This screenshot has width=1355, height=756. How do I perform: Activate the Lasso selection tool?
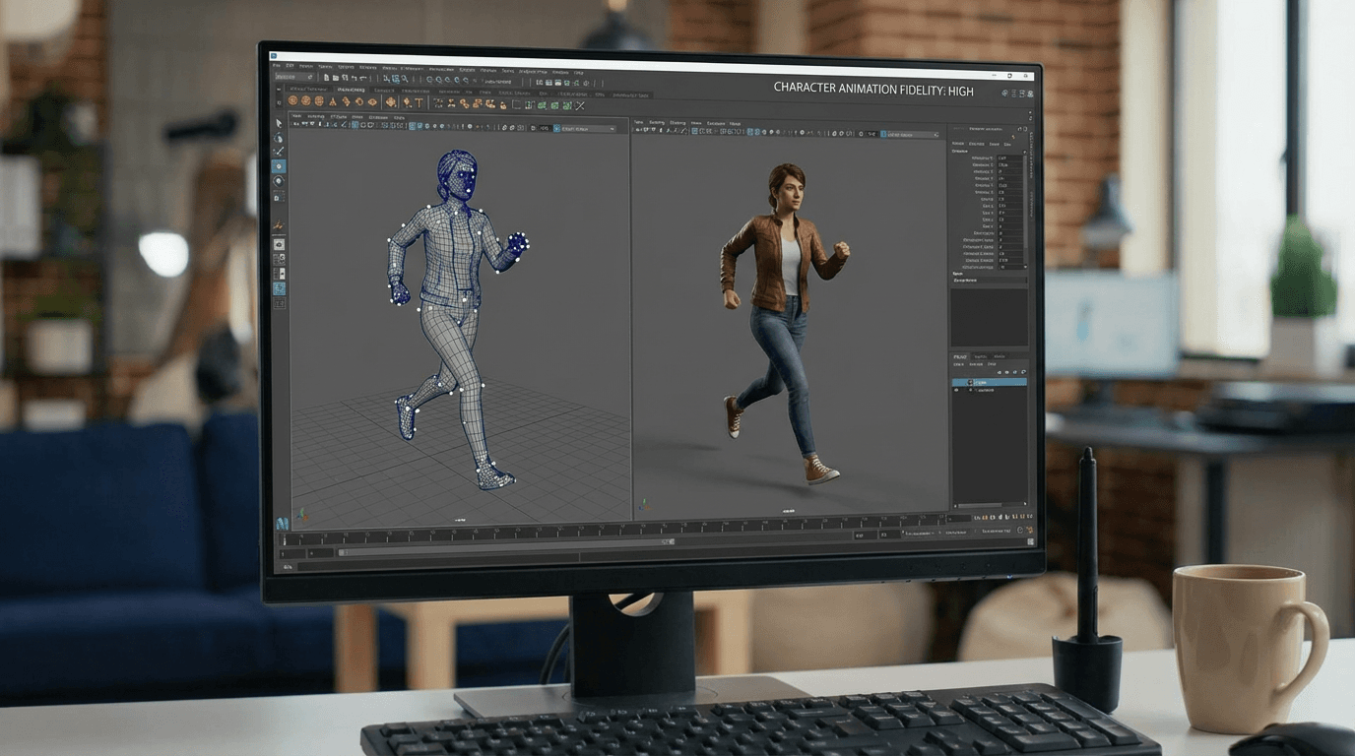click(x=279, y=139)
